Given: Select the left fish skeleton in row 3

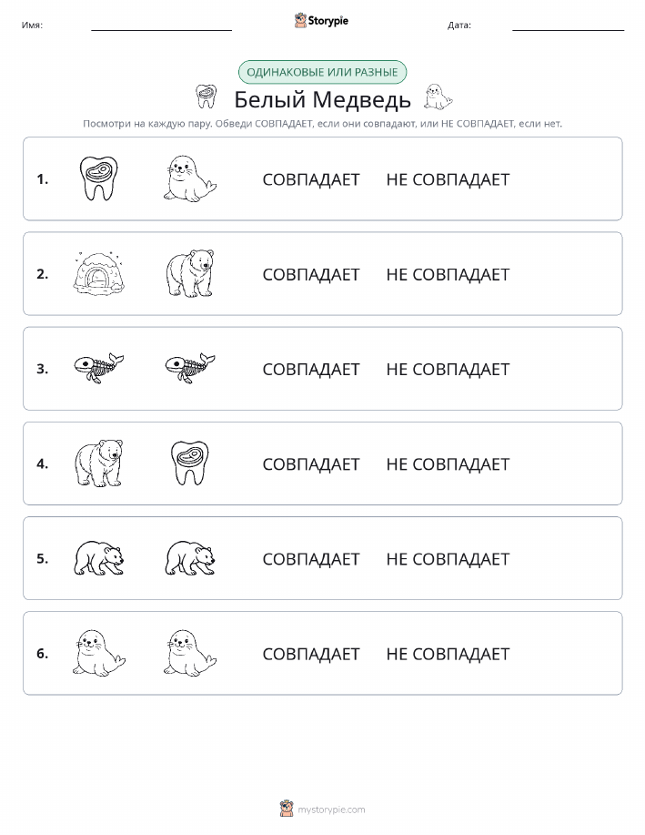Looking at the screenshot, I should [x=98, y=368].
